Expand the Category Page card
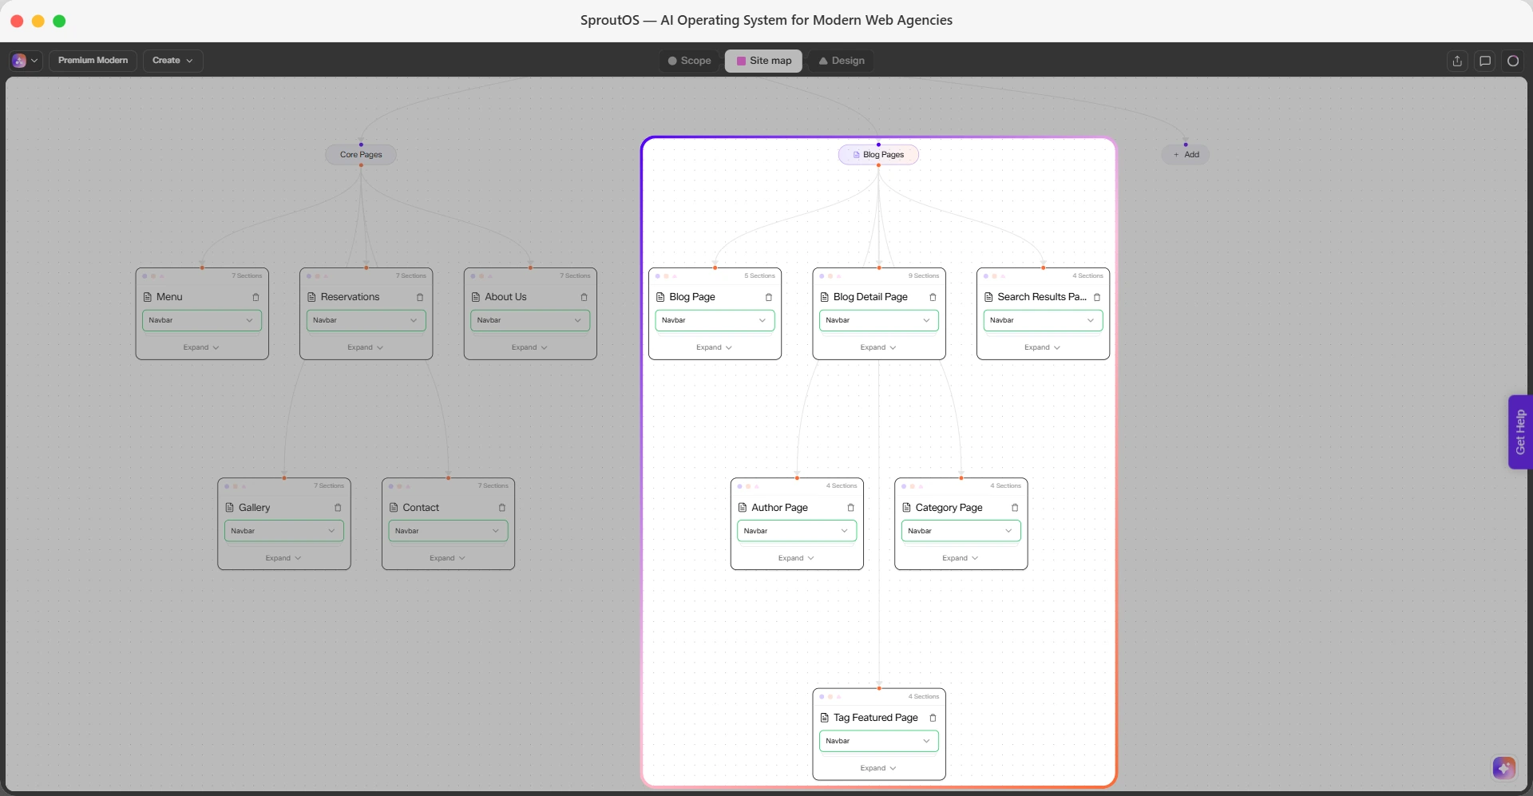Viewport: 1533px width, 796px height. pyautogui.click(x=961, y=558)
